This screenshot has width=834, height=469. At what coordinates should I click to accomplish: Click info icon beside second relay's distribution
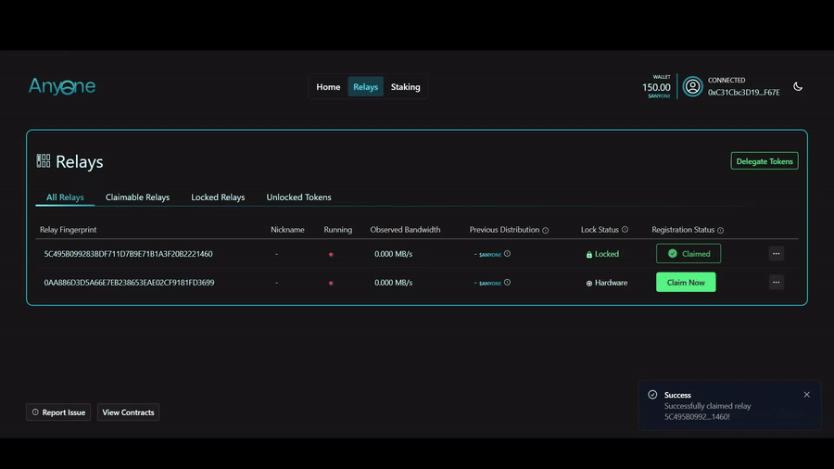507,283
